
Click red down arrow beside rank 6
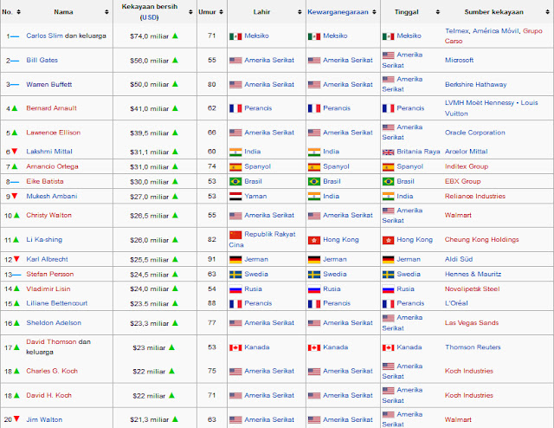15,152
